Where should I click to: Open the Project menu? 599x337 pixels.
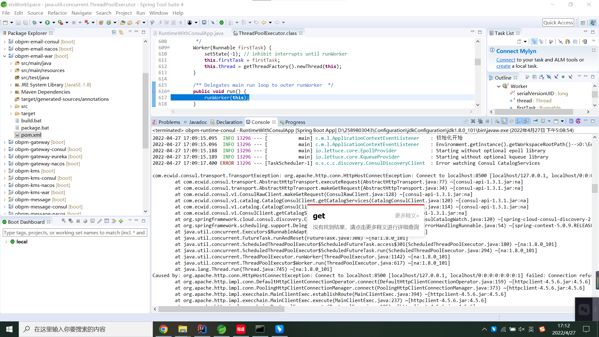coord(124,13)
